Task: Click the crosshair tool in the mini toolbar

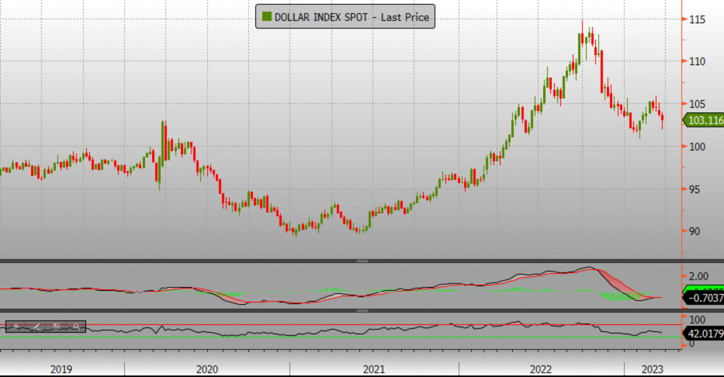Action: (x=15, y=326)
